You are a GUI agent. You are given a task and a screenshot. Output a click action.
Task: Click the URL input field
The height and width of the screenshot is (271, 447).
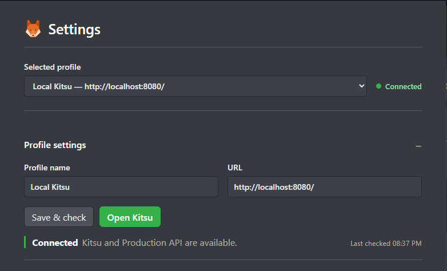point(325,187)
